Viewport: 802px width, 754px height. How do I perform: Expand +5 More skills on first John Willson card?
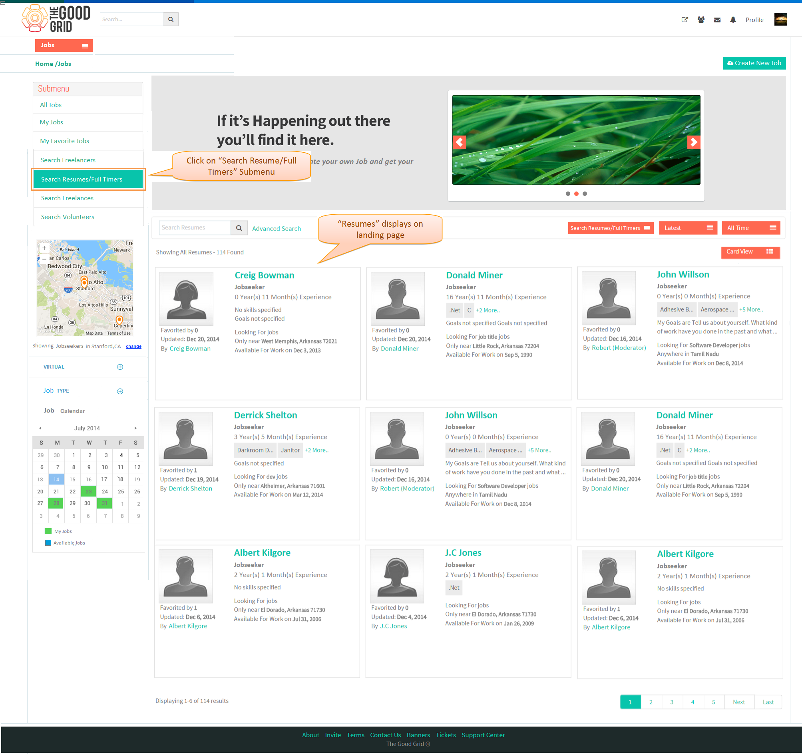751,309
